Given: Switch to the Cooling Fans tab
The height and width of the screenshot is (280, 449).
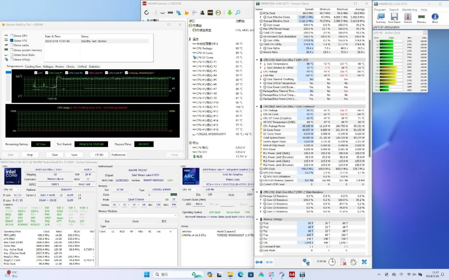Looking at the screenshot, I should point(33,66).
